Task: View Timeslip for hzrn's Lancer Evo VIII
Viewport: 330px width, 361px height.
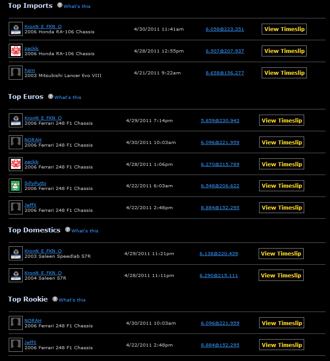Action: point(284,73)
